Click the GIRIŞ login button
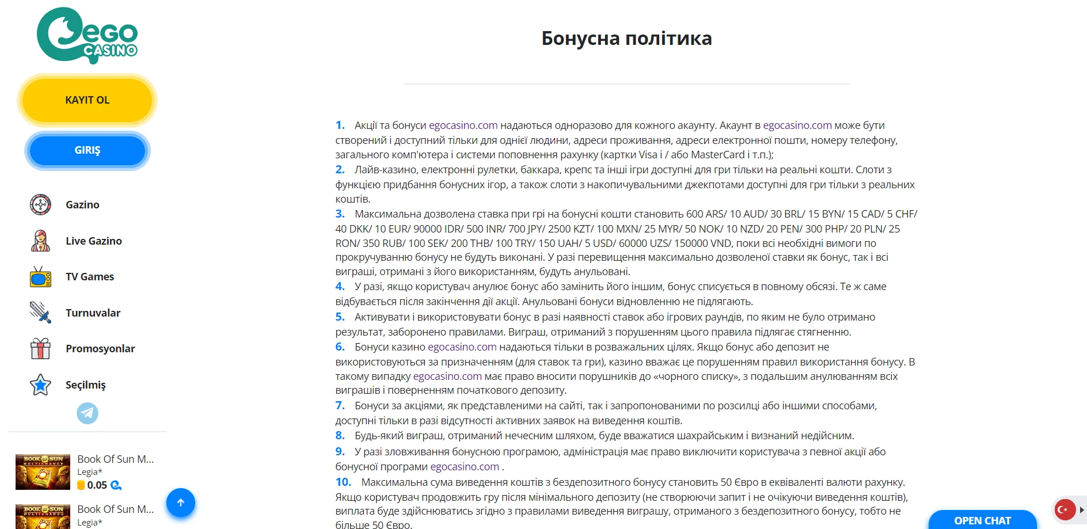 click(x=87, y=150)
